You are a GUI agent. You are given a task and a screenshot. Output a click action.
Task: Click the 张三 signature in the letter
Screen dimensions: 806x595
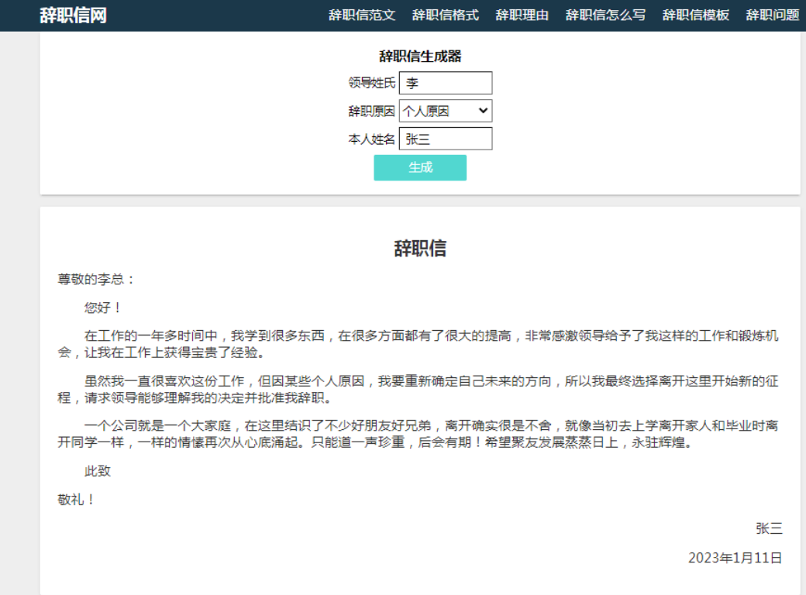tap(769, 529)
